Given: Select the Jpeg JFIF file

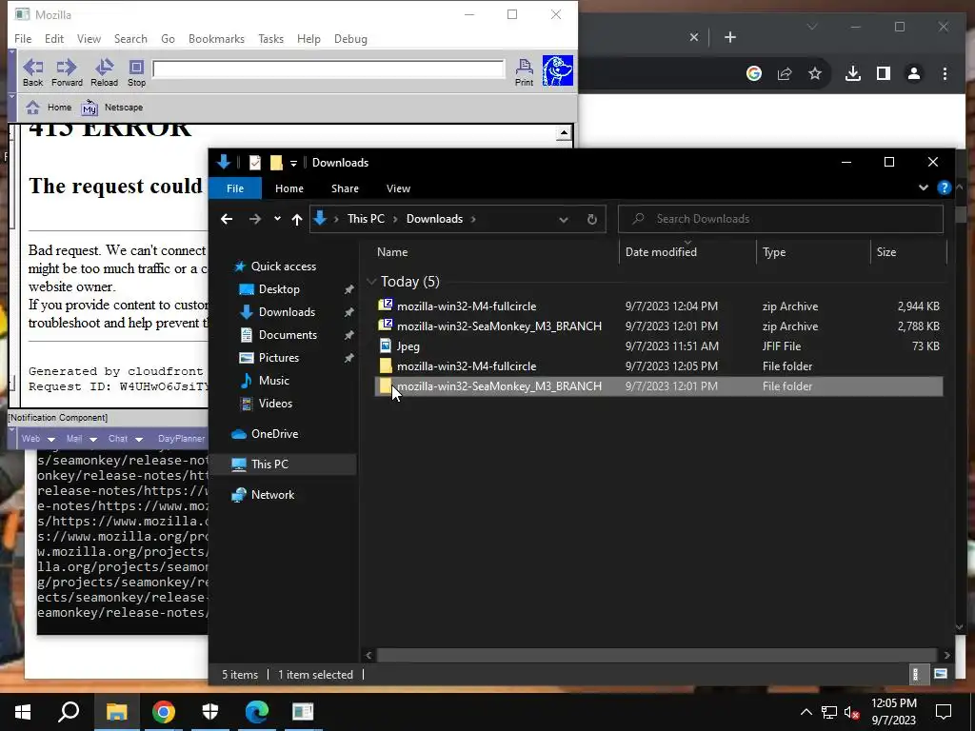Looking at the screenshot, I should point(658,346).
